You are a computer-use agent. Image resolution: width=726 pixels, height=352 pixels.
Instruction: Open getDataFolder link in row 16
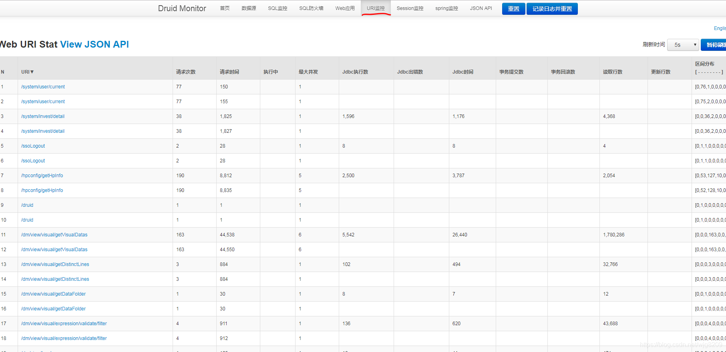53,309
